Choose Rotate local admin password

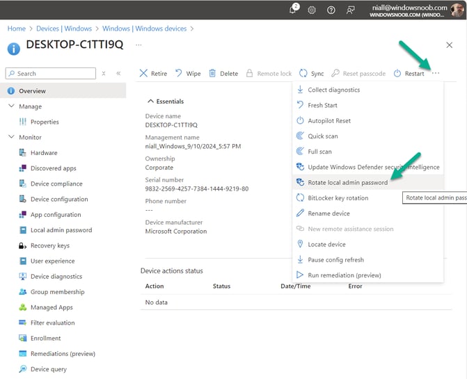368,182
